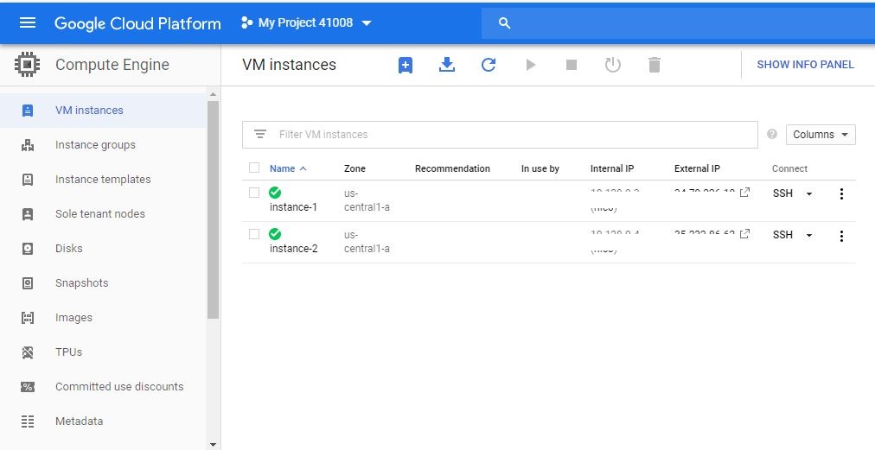Expand SSH options for instance-1
Screen dimensions: 875x450
tap(809, 193)
